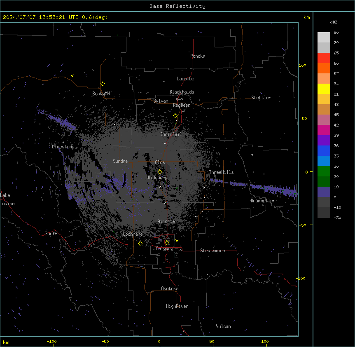Click the dBZ legend heading
Viewport: 355px width, 347px height.
pos(334,22)
